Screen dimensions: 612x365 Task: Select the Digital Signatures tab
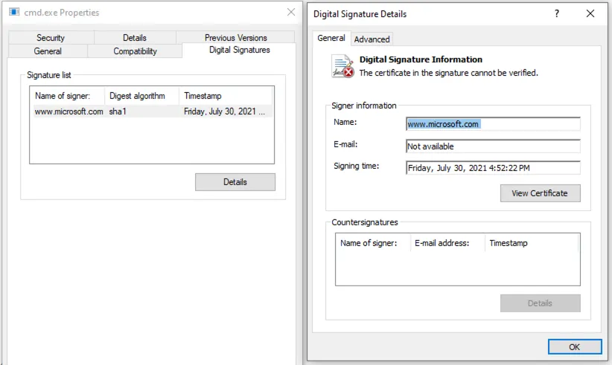pos(240,51)
